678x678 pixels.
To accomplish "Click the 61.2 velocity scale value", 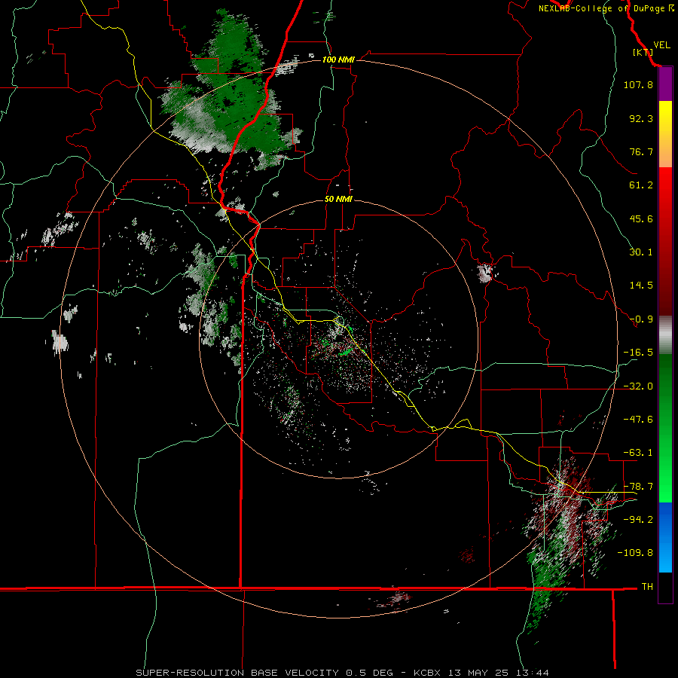I will [641, 185].
